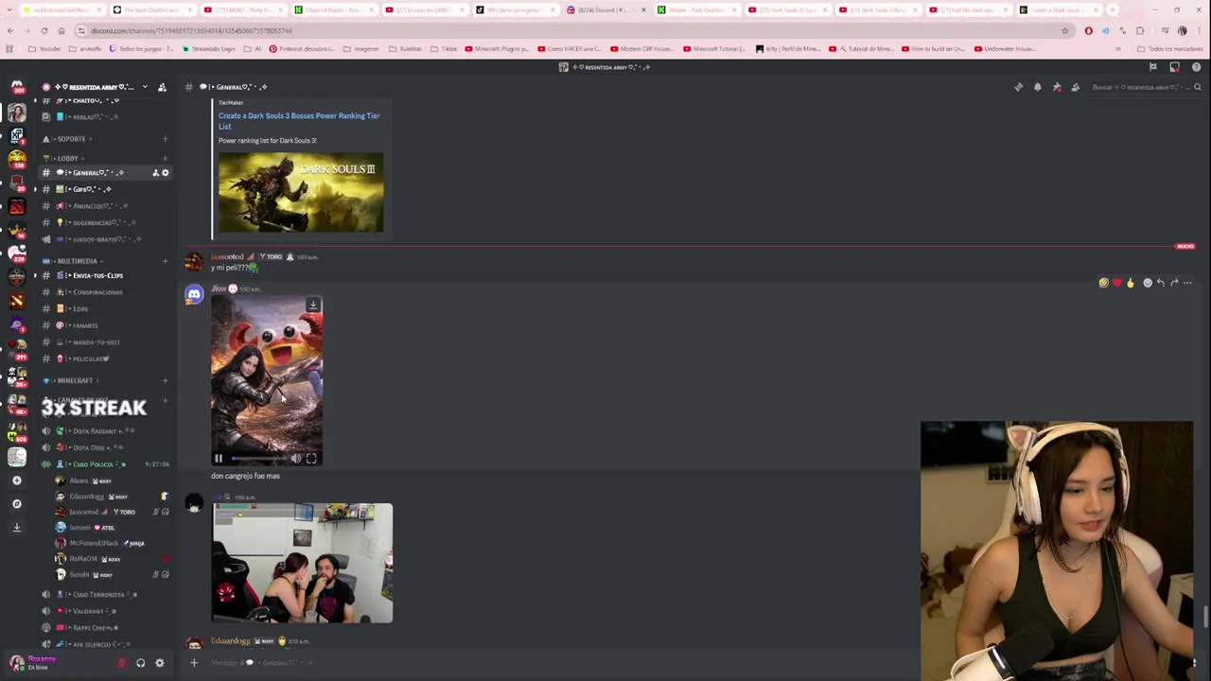Open the Sugerencias channel
This screenshot has height=681, width=1211.
[x=104, y=222]
